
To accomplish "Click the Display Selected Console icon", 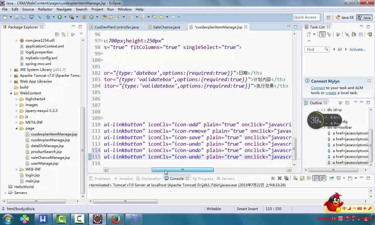I will coord(338,178).
